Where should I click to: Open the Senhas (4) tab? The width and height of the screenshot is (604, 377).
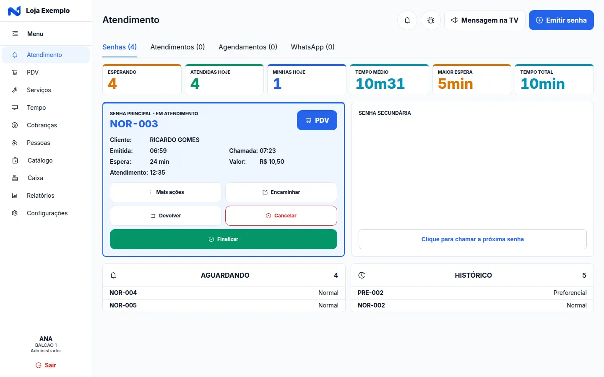[120, 47]
